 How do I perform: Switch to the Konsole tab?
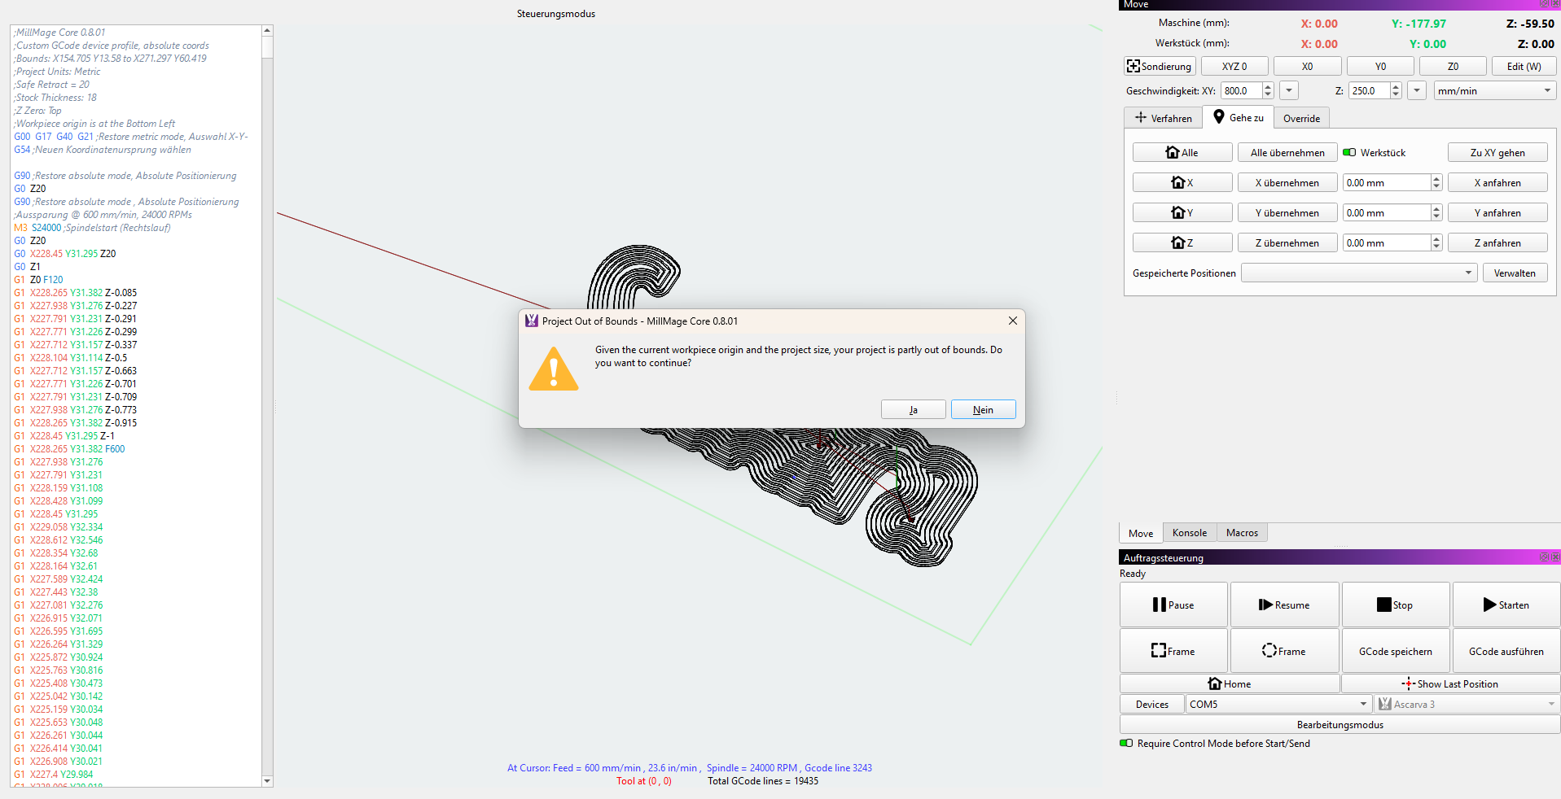[x=1189, y=533]
